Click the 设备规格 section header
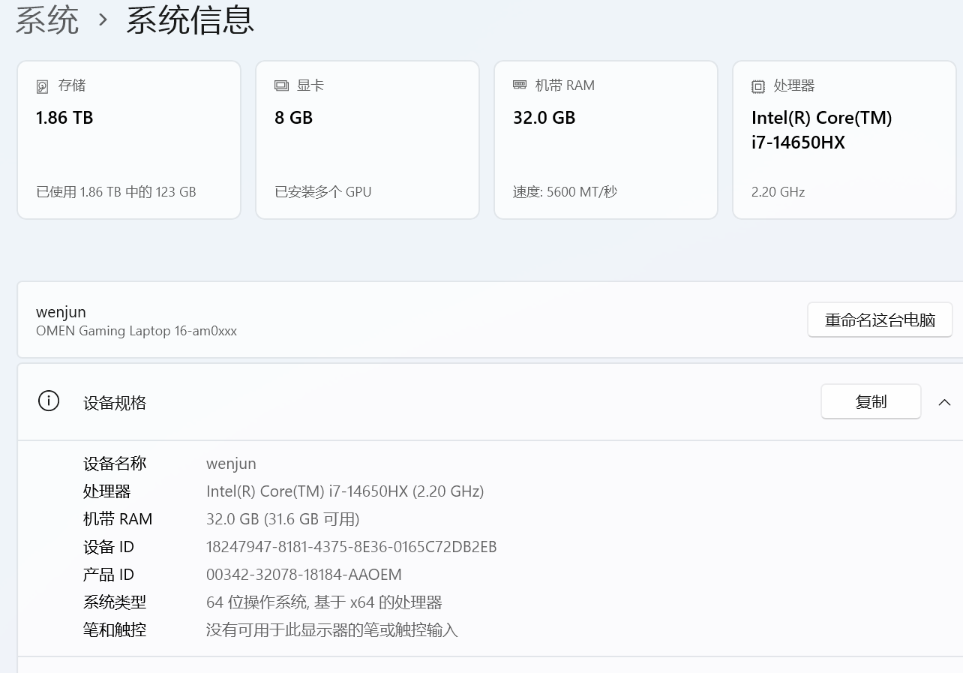The image size is (963, 673). 115,403
